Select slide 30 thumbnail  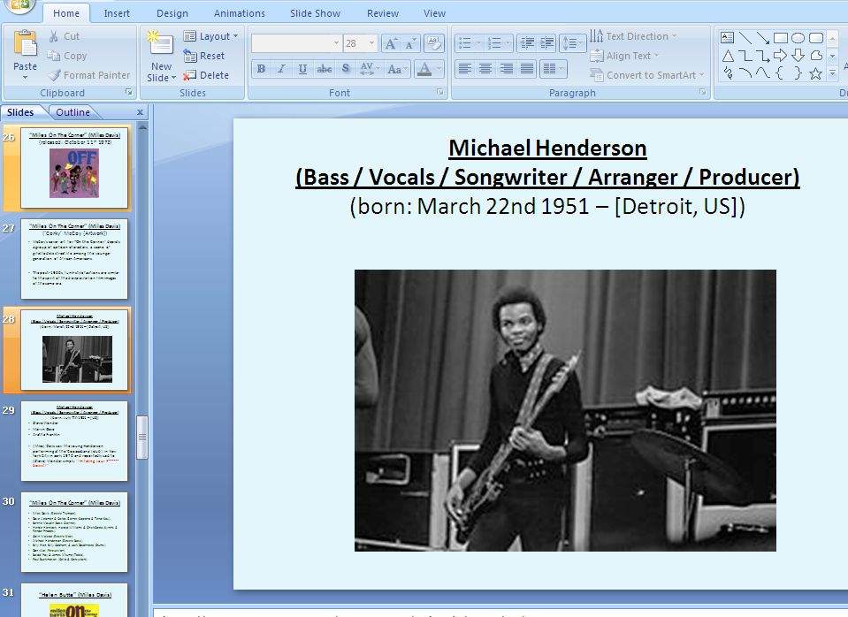point(74,532)
